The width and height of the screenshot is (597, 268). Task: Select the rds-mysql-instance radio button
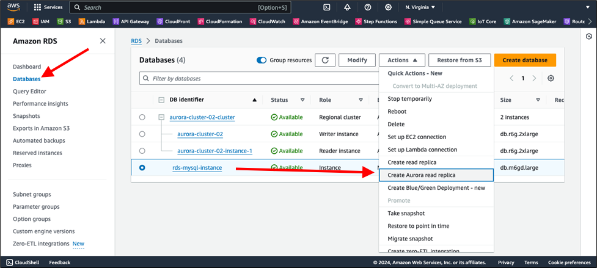pyautogui.click(x=142, y=167)
